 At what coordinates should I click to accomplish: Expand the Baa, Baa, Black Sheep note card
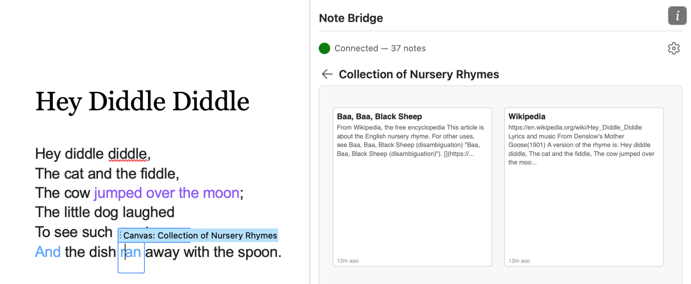coord(412,186)
